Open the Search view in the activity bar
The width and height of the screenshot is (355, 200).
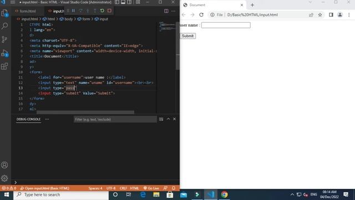[x=4, y=26]
